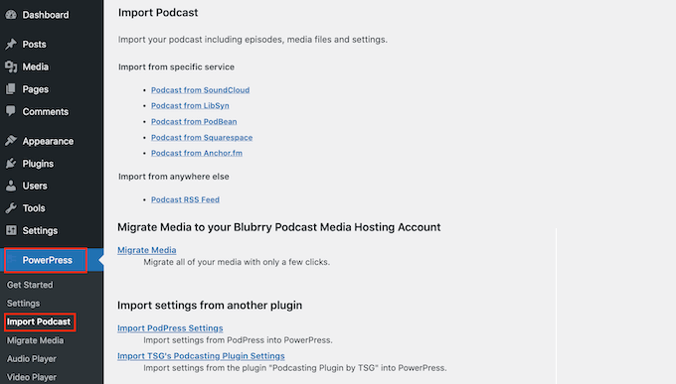Click the Settings sliders icon

click(11, 230)
